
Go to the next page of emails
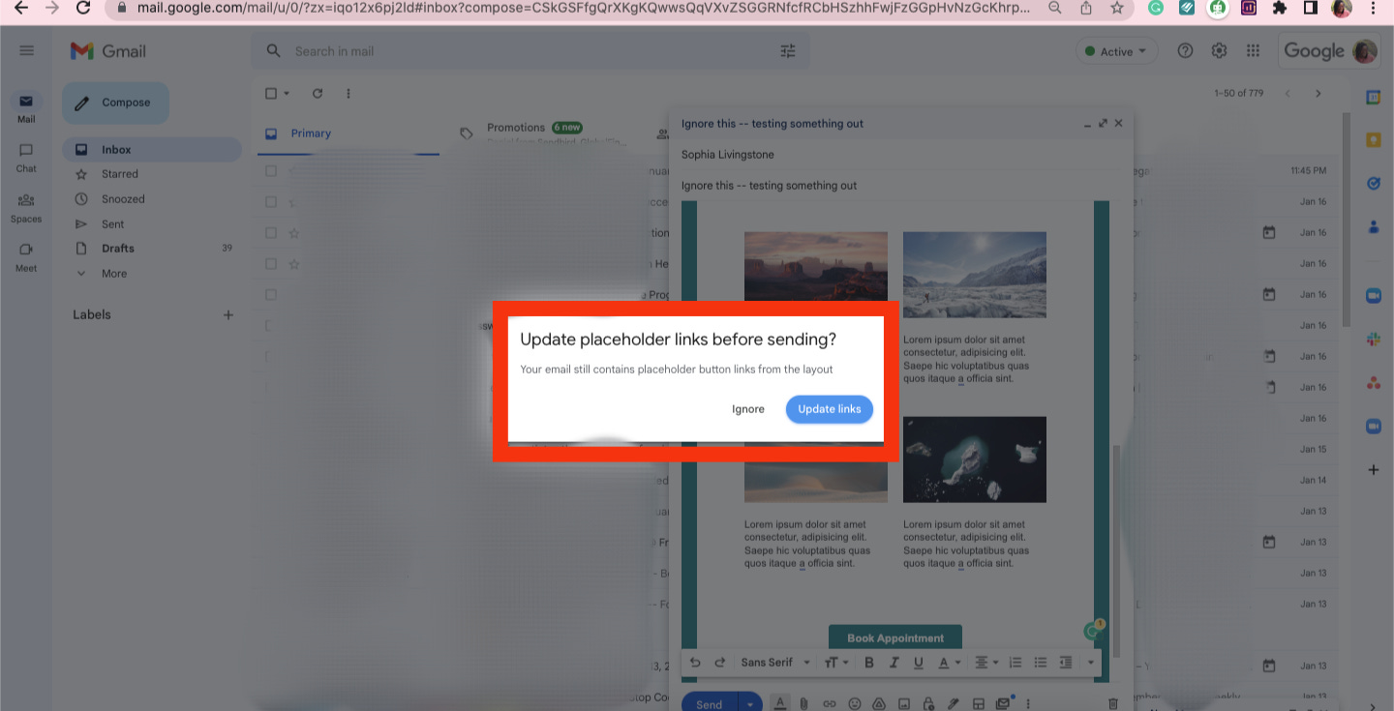point(1318,94)
